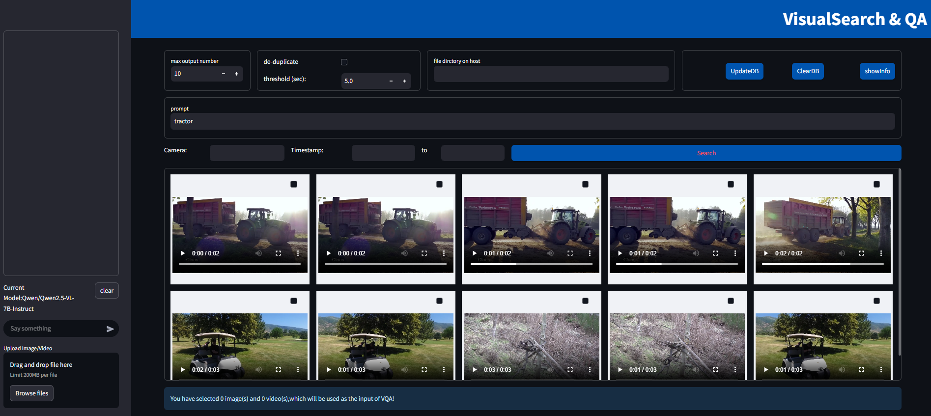The height and width of the screenshot is (416, 931).
Task: Increase max output number with plus
Action: pos(236,74)
